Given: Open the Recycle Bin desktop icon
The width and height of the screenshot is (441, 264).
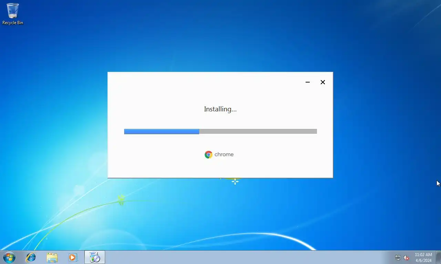Looking at the screenshot, I should [13, 14].
